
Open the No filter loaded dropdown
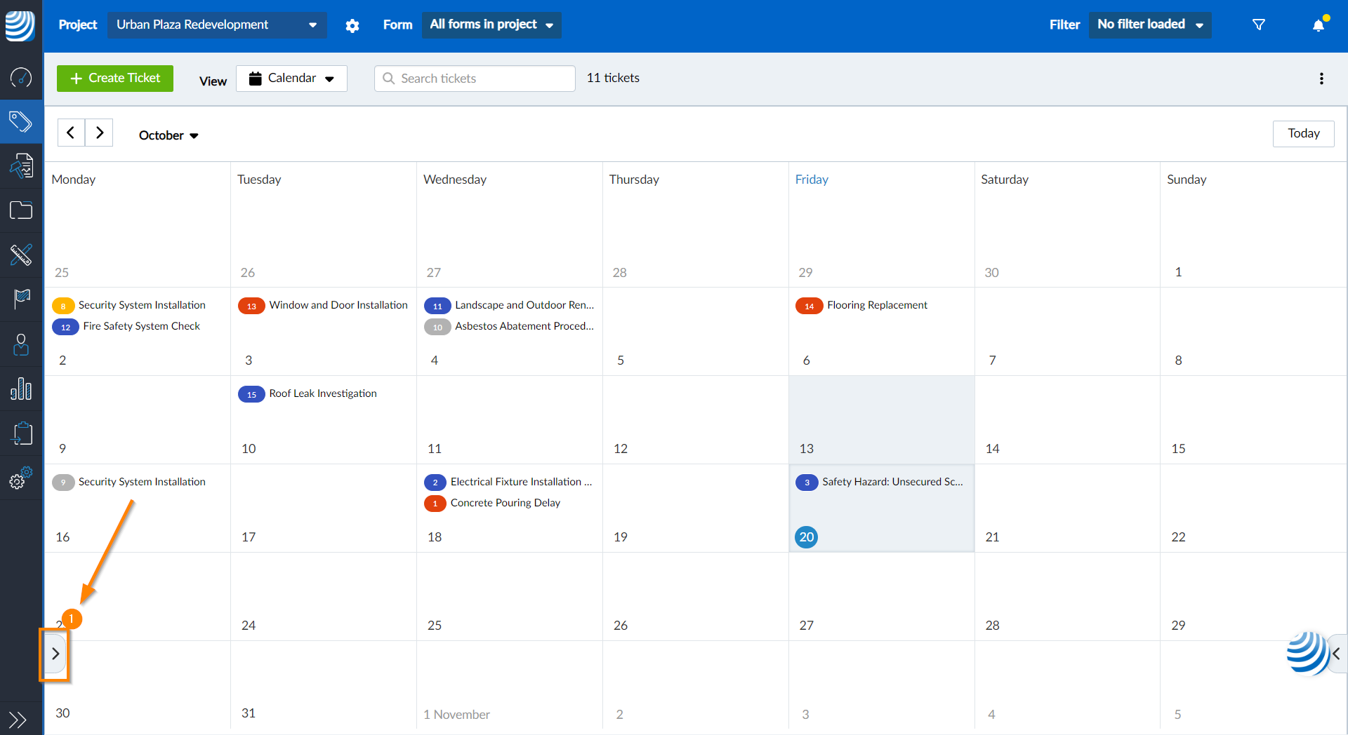(x=1149, y=24)
